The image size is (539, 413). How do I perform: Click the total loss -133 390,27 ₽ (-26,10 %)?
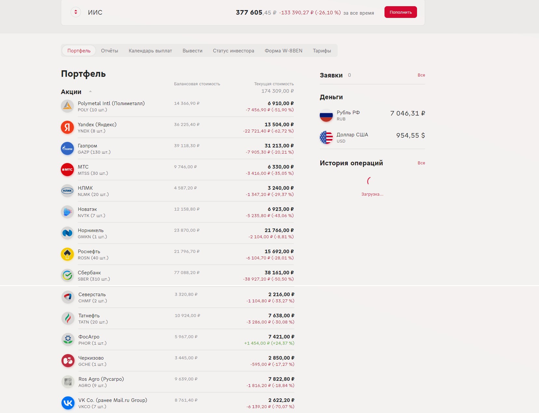pyautogui.click(x=310, y=13)
